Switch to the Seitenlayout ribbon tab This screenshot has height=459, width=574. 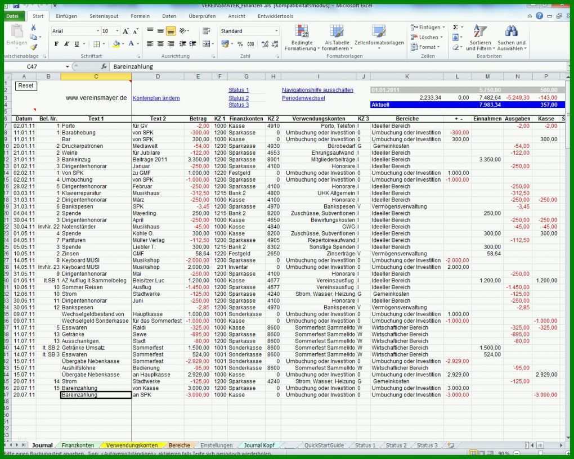[x=104, y=16]
